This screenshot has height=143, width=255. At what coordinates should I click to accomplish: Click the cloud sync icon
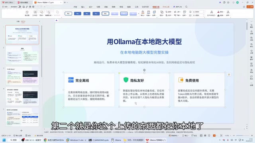(244, 7)
